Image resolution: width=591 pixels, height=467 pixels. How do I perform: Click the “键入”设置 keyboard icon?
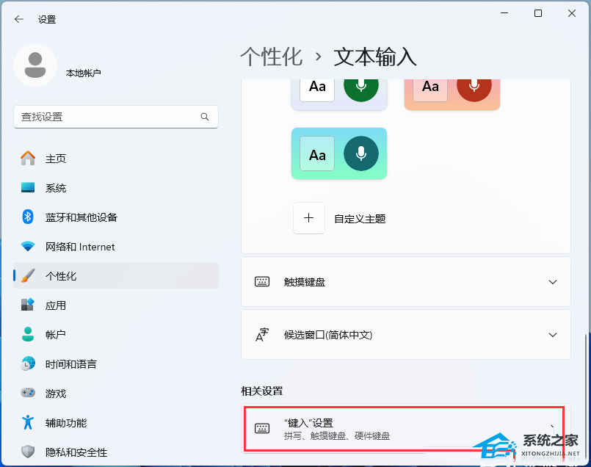(x=262, y=428)
